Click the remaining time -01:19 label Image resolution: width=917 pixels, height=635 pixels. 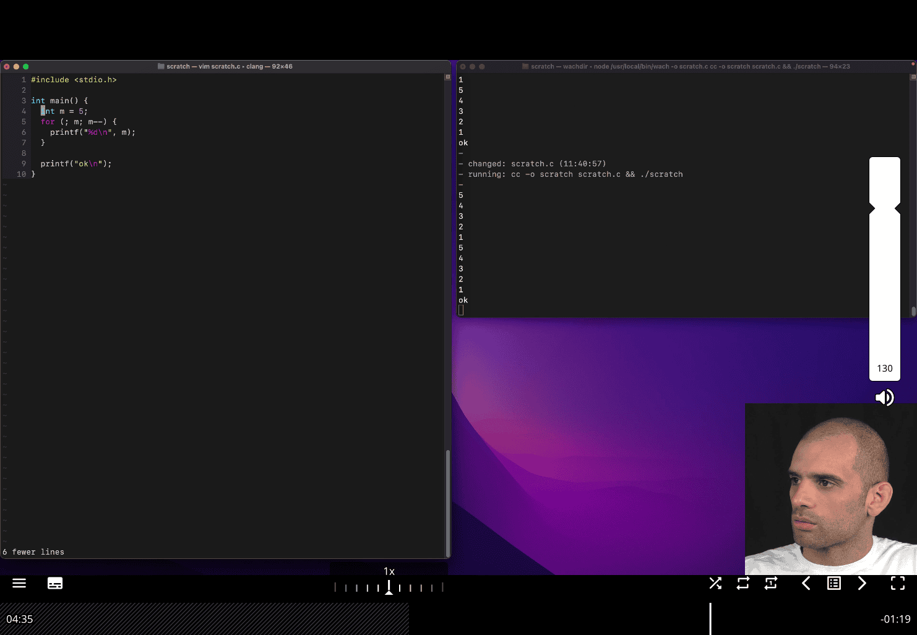click(895, 619)
